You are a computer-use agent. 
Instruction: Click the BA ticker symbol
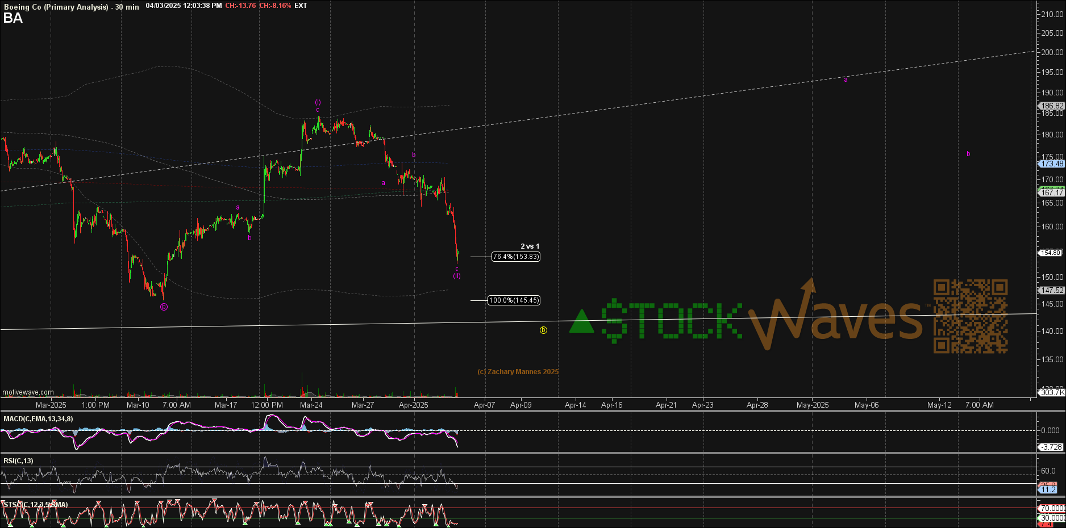point(13,18)
